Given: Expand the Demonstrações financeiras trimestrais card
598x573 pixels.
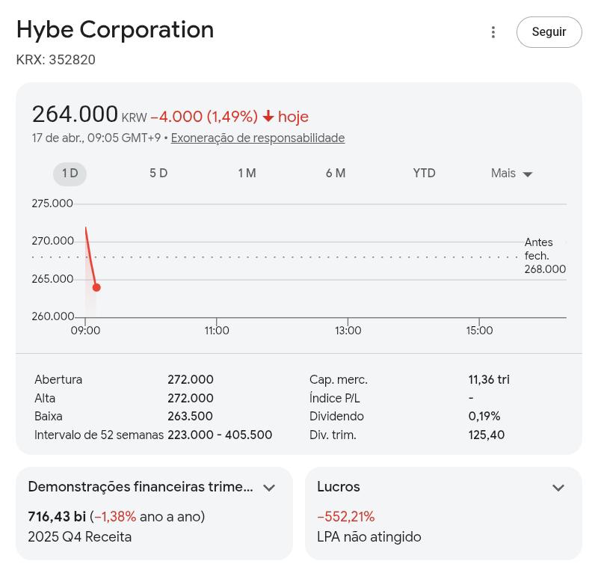Looking at the screenshot, I should [x=269, y=488].
